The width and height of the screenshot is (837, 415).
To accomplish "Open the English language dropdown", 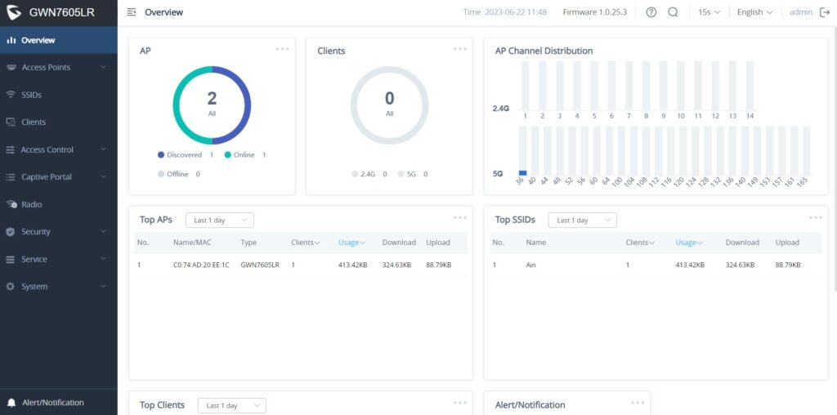I will (754, 12).
